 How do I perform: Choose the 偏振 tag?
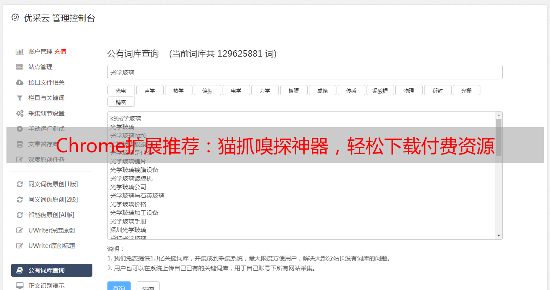pos(208,90)
